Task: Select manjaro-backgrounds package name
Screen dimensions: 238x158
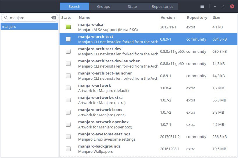Action: (x=99, y=146)
